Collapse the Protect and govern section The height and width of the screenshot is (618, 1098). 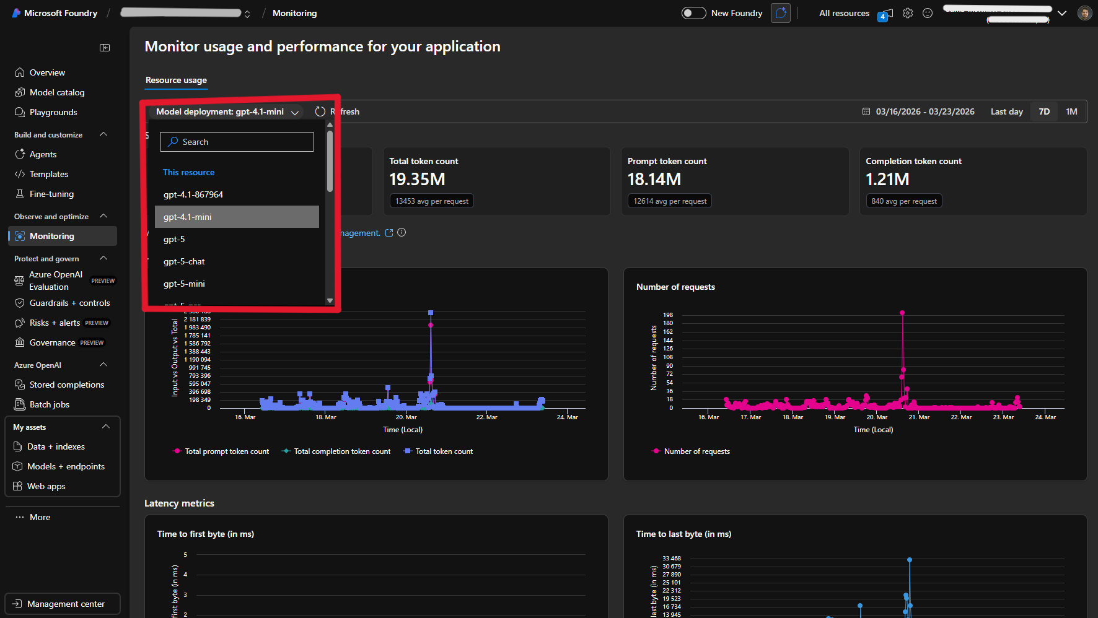click(x=103, y=258)
